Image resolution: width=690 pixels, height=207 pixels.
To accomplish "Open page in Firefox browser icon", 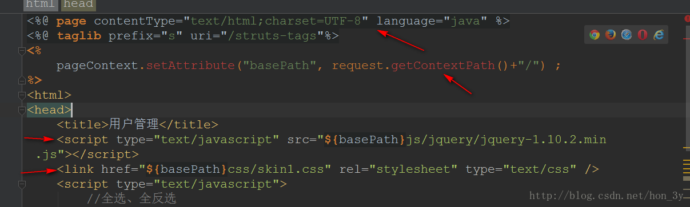I will tap(611, 35).
